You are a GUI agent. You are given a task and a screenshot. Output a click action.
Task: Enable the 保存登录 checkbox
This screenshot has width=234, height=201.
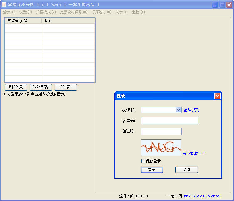[x=143, y=161]
